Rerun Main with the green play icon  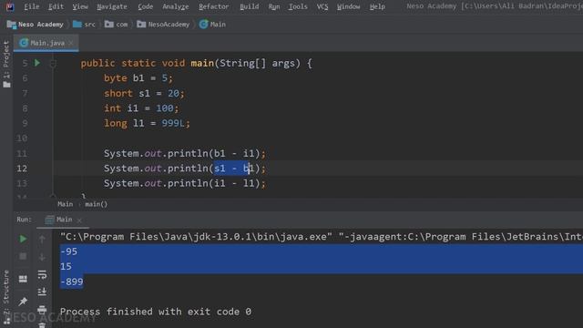pos(23,239)
